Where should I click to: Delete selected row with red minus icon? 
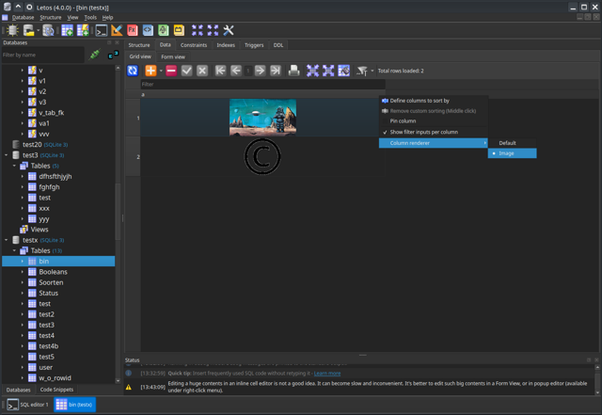171,71
